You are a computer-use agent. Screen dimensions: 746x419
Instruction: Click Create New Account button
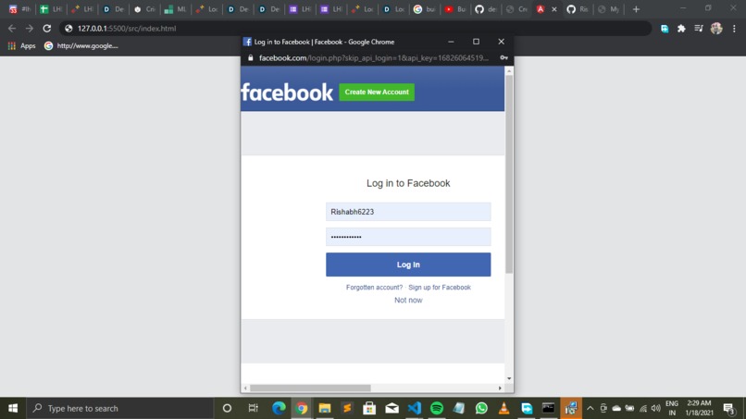click(x=377, y=92)
